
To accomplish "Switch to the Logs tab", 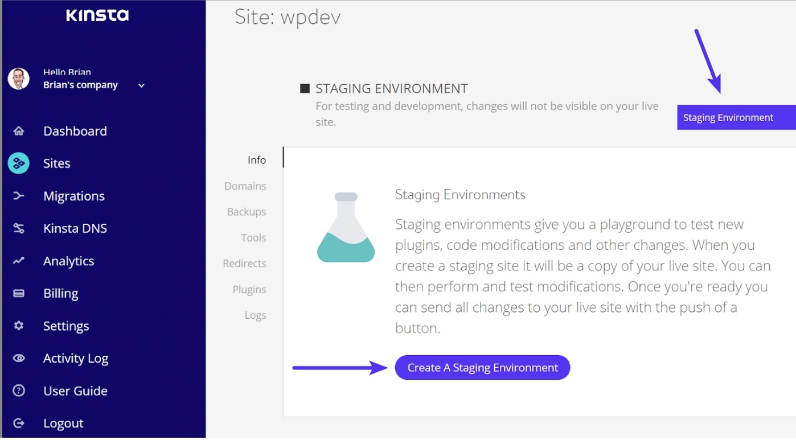I will (x=255, y=315).
